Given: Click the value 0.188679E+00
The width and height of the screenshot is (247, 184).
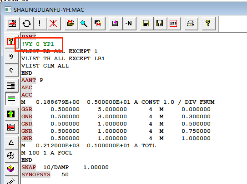Looking at the screenshot, I should tap(58, 102).
